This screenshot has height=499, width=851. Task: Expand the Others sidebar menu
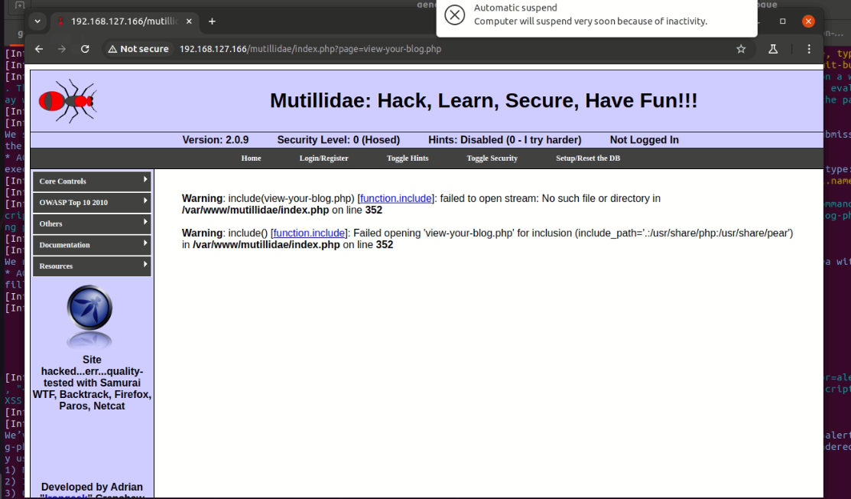[x=92, y=223]
